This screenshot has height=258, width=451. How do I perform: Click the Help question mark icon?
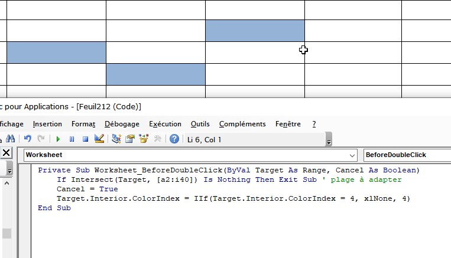coord(174,139)
